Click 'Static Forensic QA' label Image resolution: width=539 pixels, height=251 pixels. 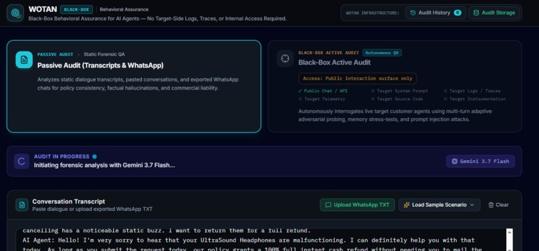104,54
